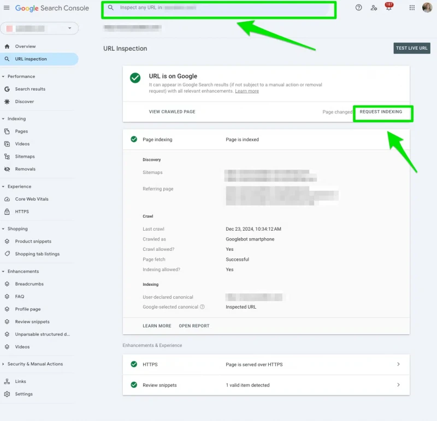The height and width of the screenshot is (421, 437).
Task: Click the Core Web Vitals gauge icon
Action: coord(7,199)
